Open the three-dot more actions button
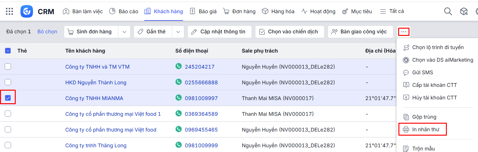Viewport: 478px width, 152px height. point(404,32)
